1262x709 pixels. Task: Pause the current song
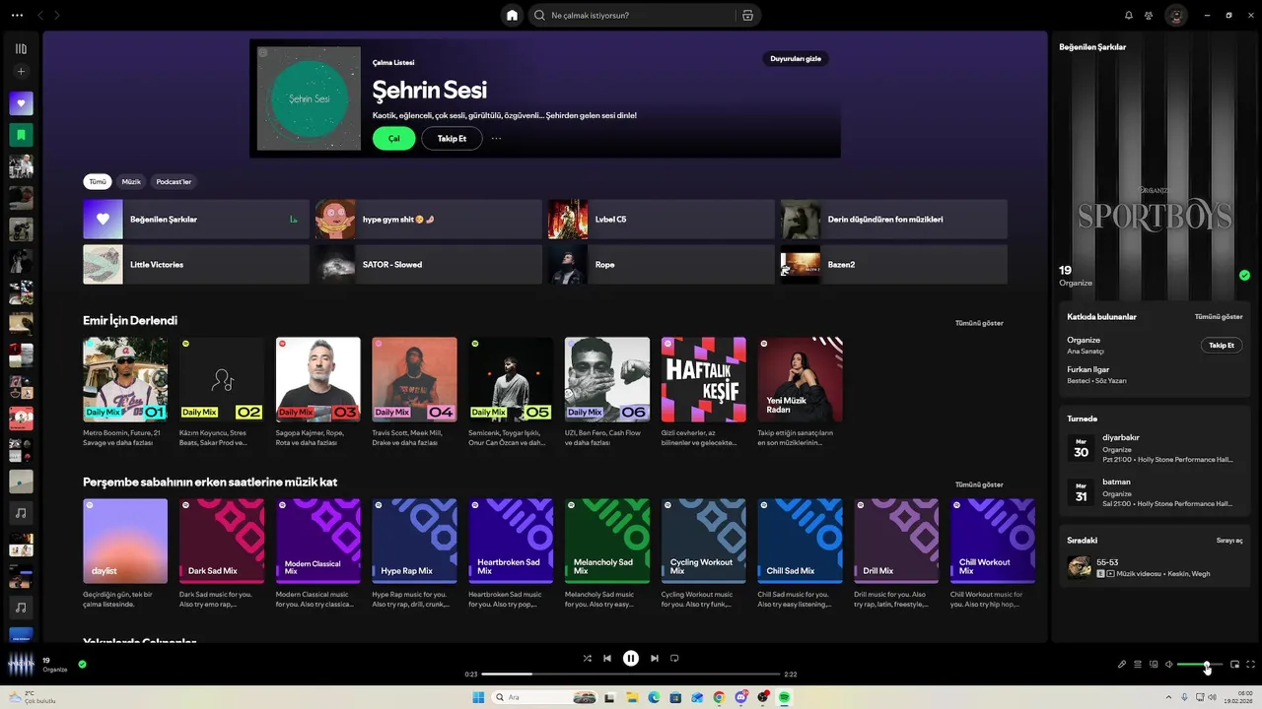pos(631,658)
